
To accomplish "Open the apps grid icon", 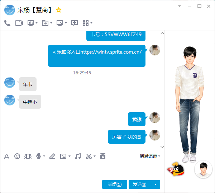I will (x=86, y=23).
